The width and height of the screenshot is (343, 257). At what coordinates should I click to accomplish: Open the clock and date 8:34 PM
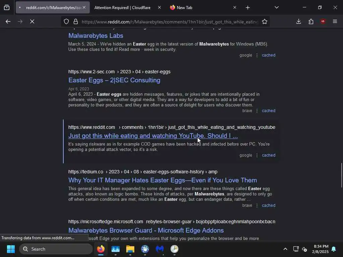[320, 249]
